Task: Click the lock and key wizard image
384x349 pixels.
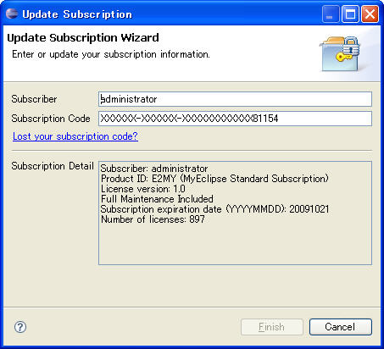Action: [340, 53]
